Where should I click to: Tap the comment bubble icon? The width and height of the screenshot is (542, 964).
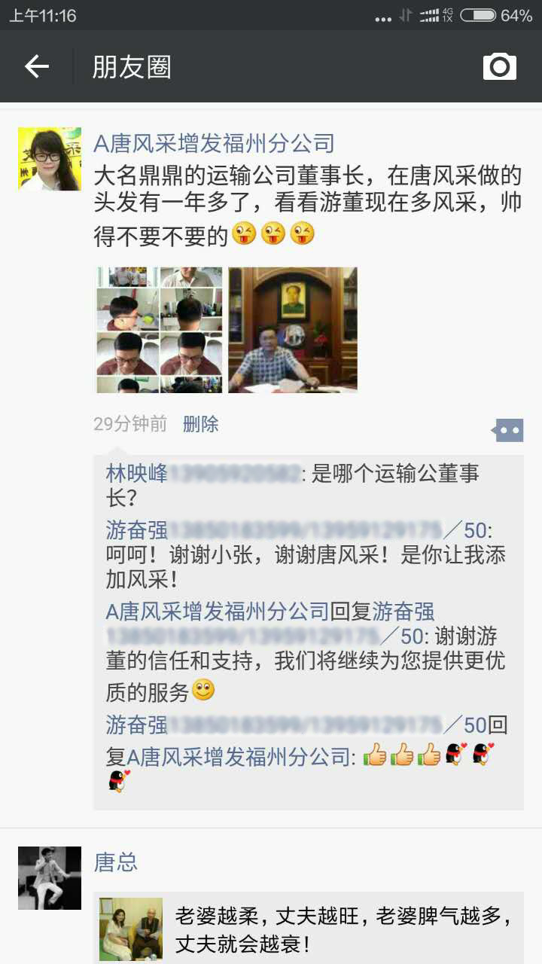(508, 430)
